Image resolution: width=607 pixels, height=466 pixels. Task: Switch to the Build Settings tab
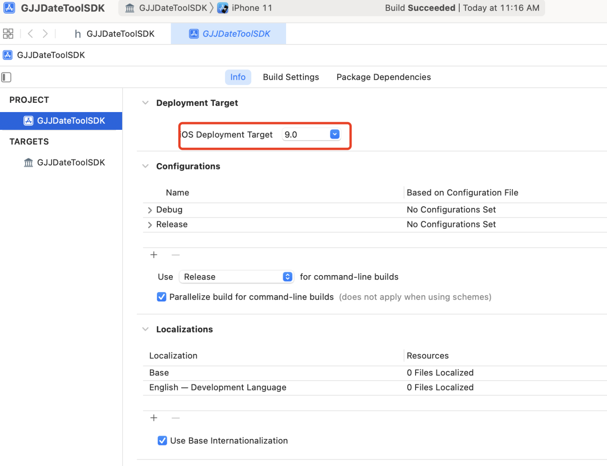291,77
